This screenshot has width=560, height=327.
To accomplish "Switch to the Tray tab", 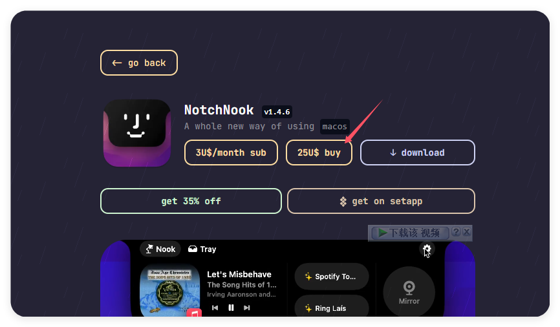I will point(202,249).
